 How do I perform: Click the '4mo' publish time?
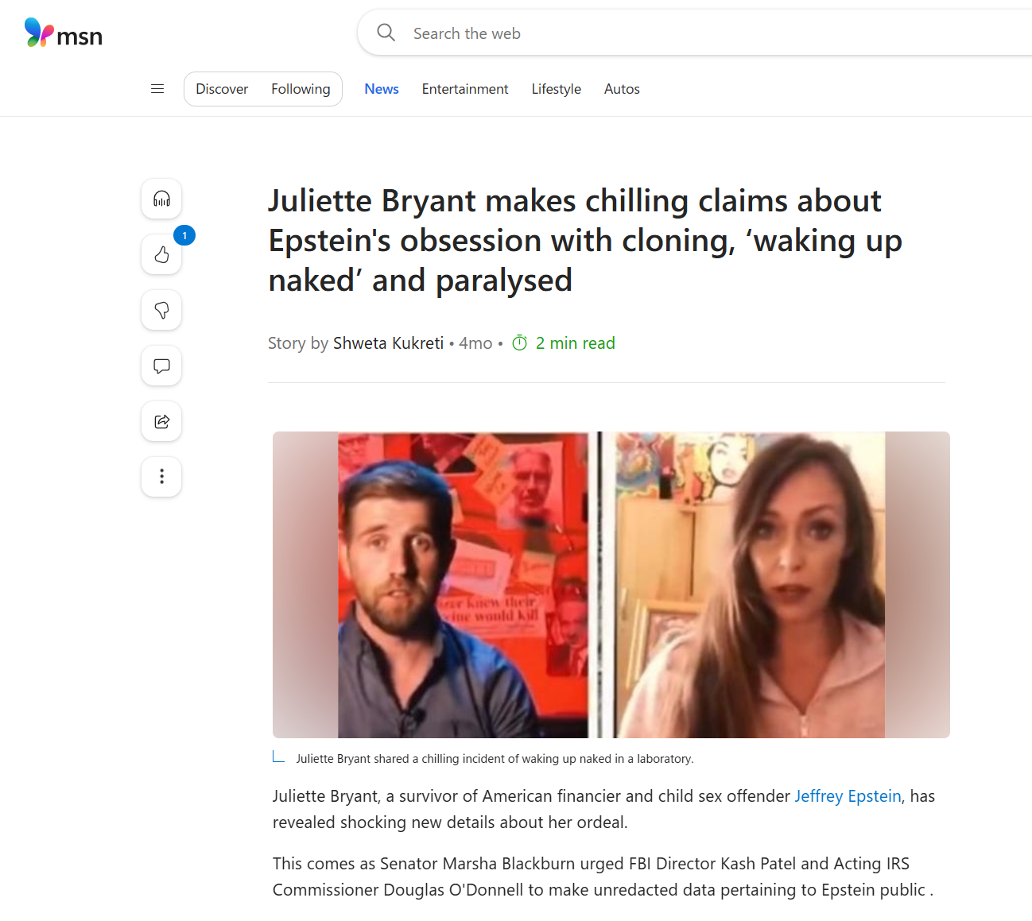475,343
